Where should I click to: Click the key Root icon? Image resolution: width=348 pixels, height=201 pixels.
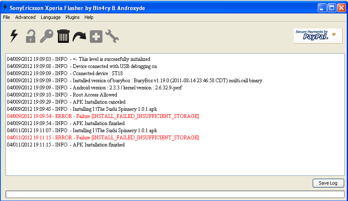click(x=47, y=36)
